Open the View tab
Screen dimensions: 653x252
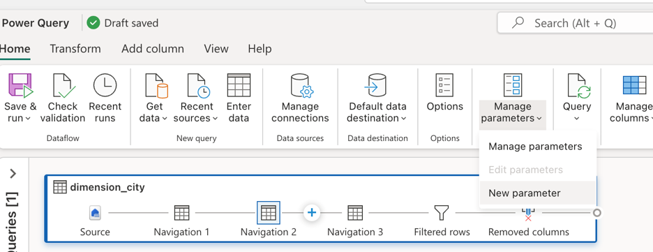(216, 49)
